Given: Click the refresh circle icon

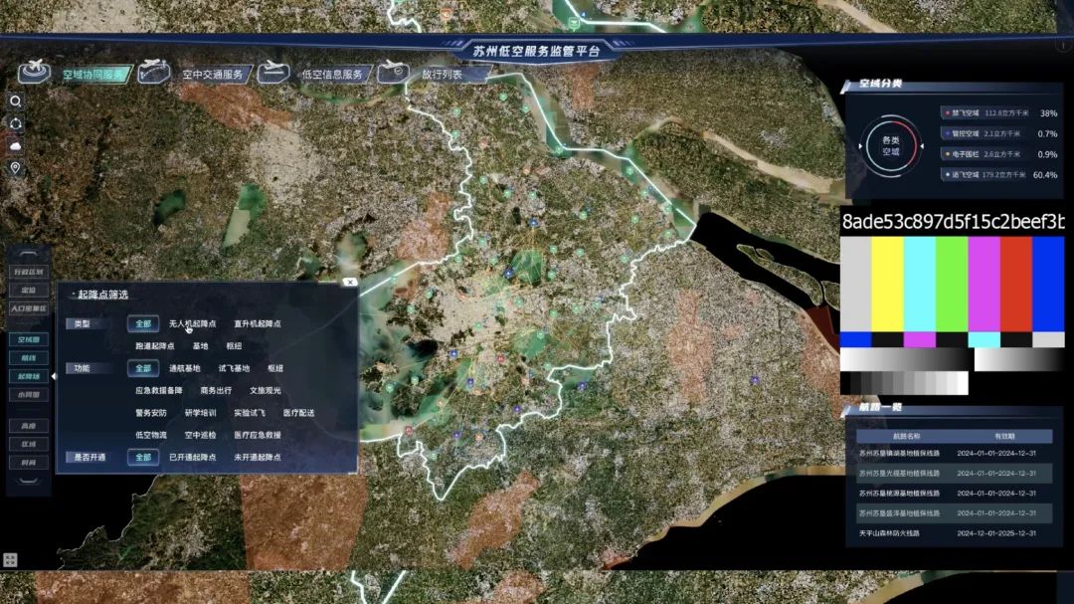Looking at the screenshot, I should click(x=16, y=124).
